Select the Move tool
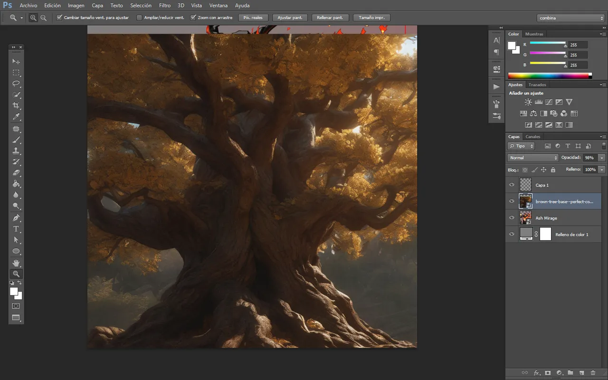The height and width of the screenshot is (380, 608). point(16,61)
